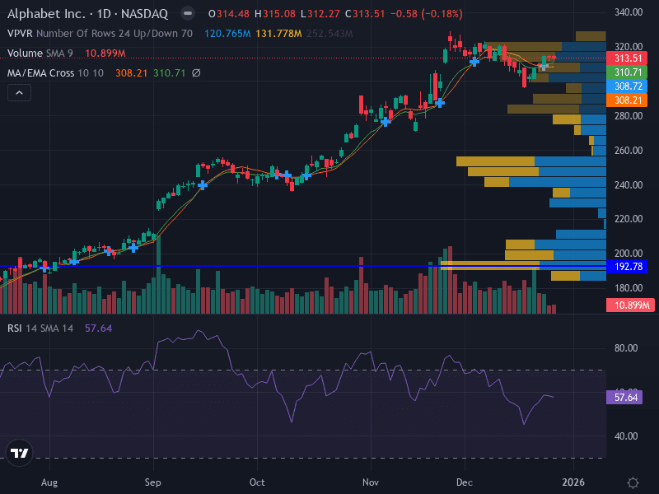
Task: Click the VPVR down volume value 131.778M
Action: pyautogui.click(x=278, y=34)
